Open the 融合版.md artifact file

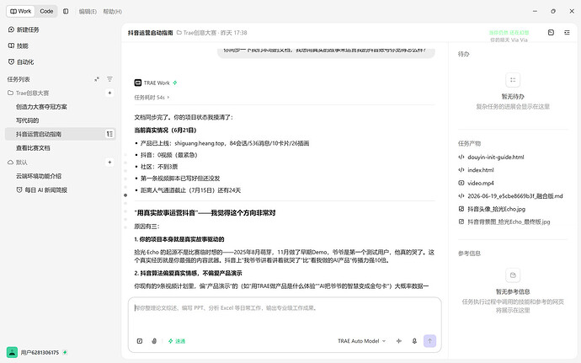(515, 196)
